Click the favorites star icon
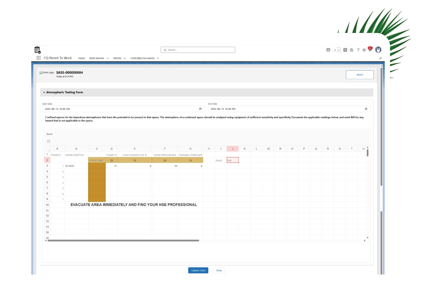This screenshot has width=424, height=300. (x=335, y=50)
